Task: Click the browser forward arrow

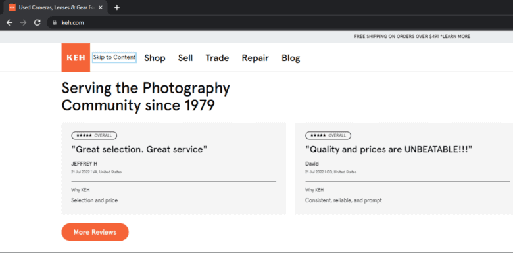Action: tap(23, 22)
